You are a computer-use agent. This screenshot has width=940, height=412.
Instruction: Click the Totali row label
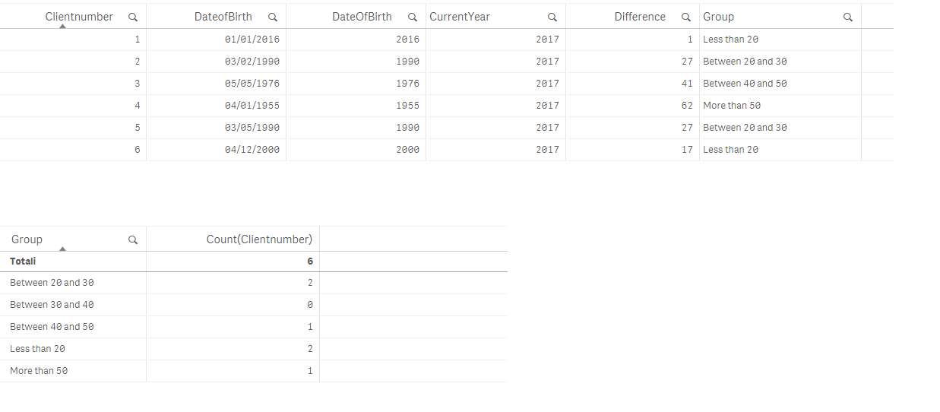coord(23,261)
